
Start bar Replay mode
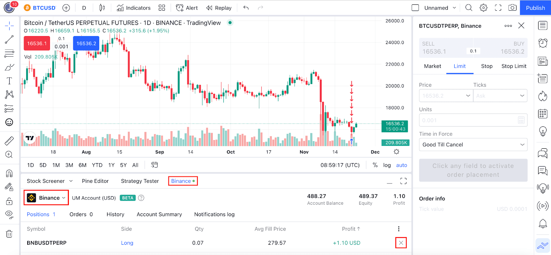click(219, 8)
